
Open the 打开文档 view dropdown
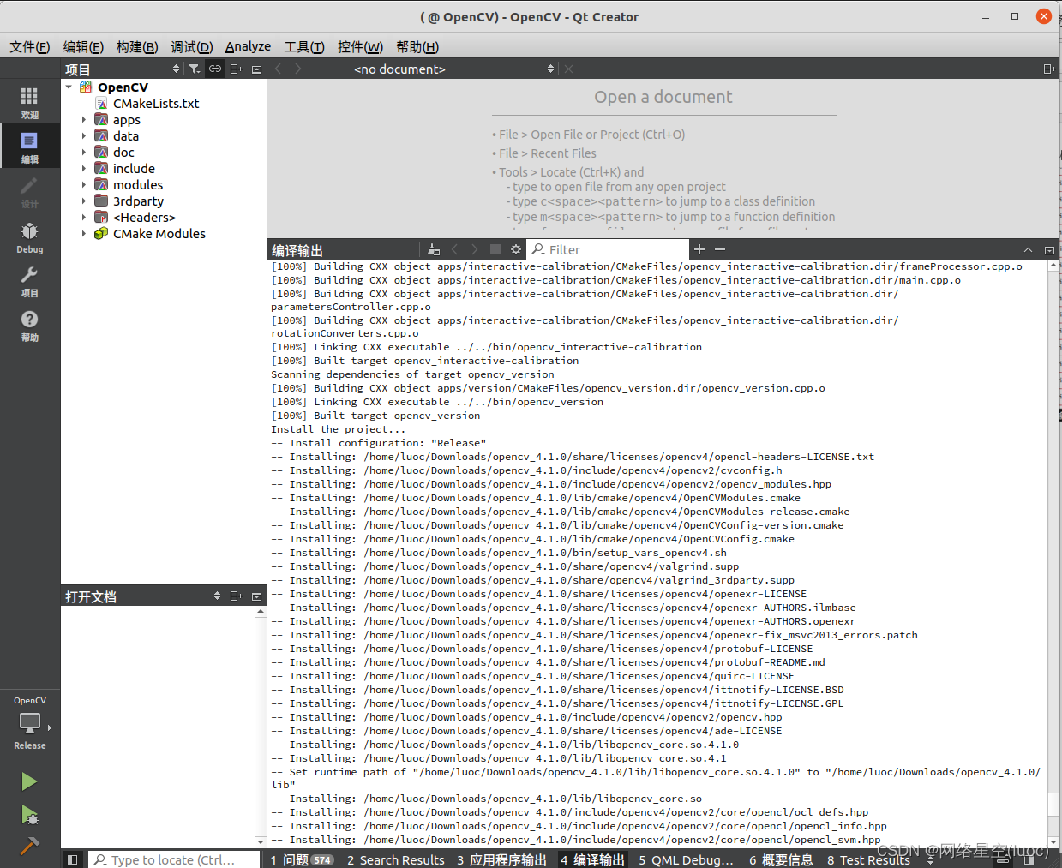[143, 596]
